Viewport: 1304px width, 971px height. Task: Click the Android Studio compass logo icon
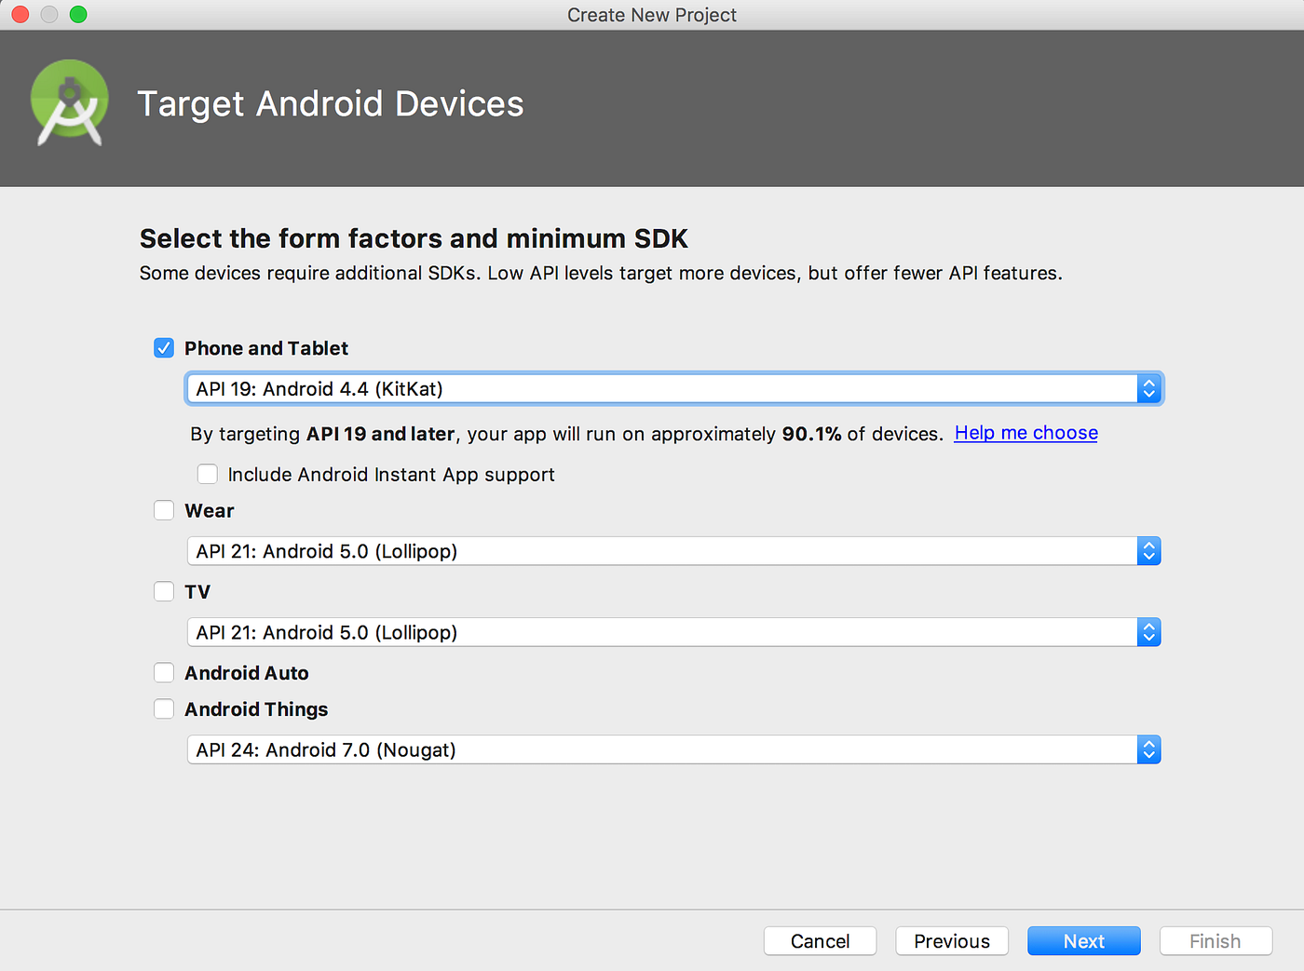(x=69, y=102)
